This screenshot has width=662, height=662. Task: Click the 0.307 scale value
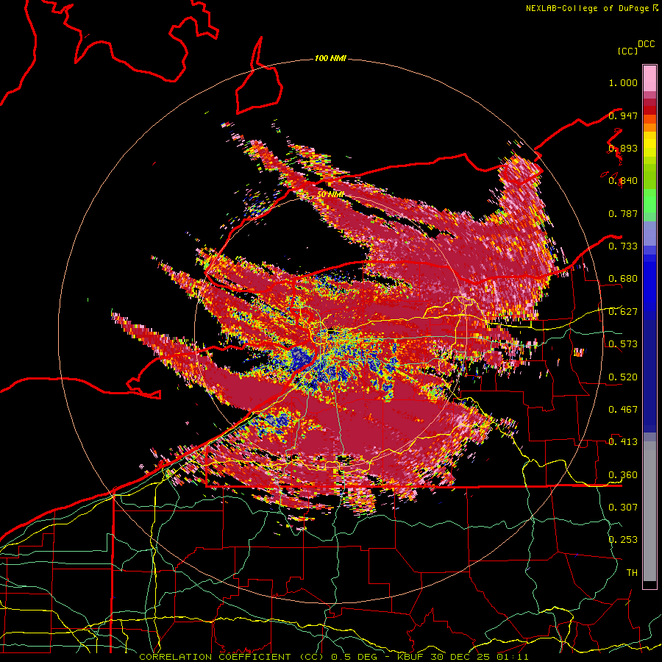click(x=623, y=507)
